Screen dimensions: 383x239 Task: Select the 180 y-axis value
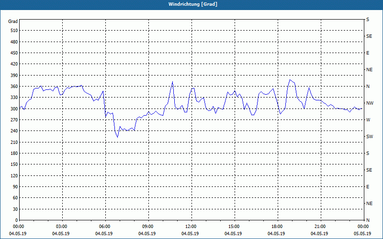coord(14,153)
